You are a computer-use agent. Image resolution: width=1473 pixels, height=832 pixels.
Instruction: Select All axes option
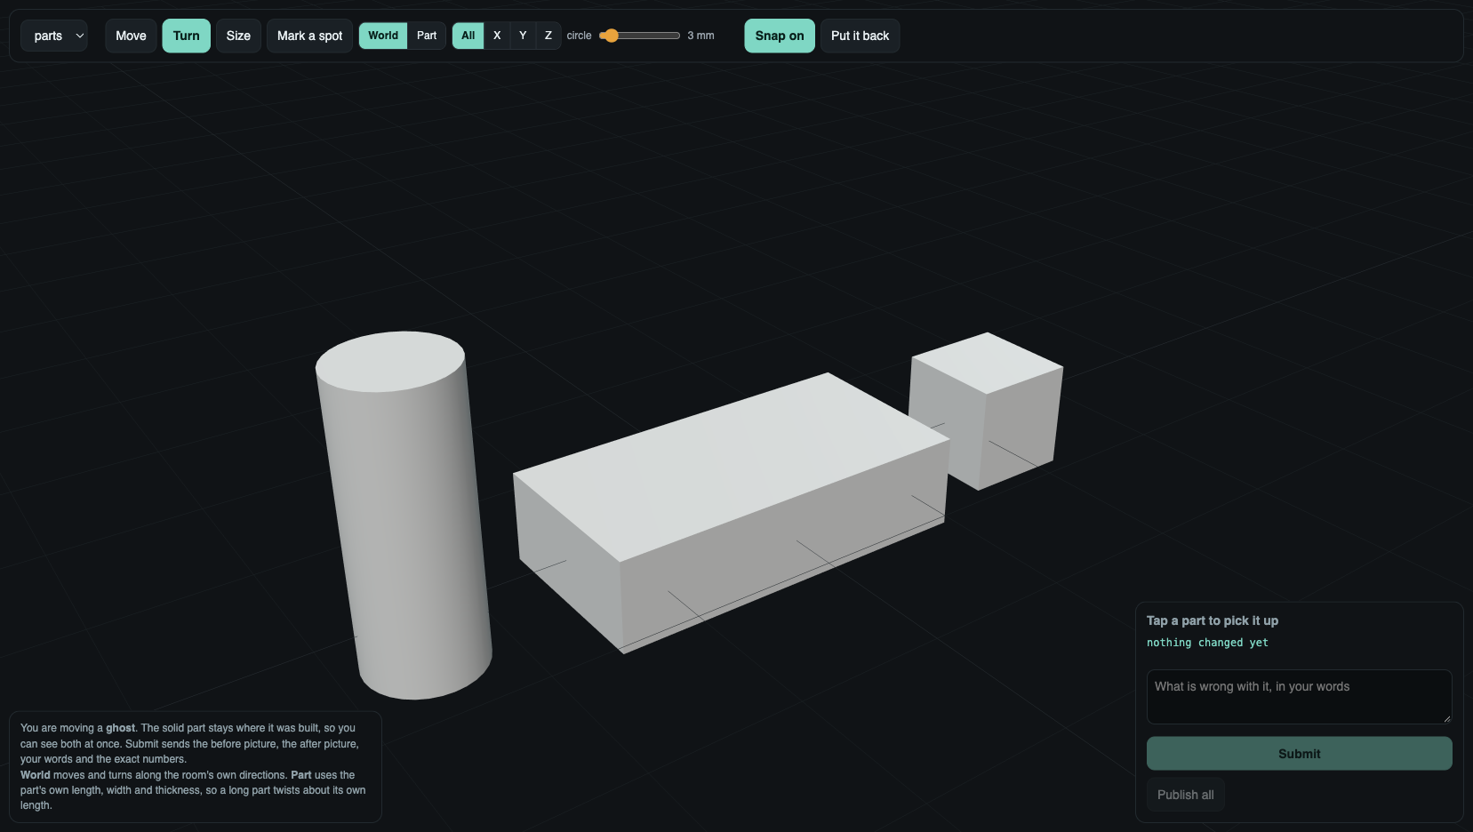pos(468,36)
